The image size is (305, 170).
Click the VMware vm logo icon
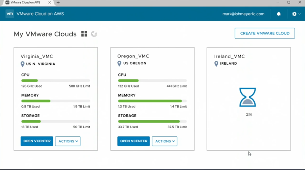point(10,14)
